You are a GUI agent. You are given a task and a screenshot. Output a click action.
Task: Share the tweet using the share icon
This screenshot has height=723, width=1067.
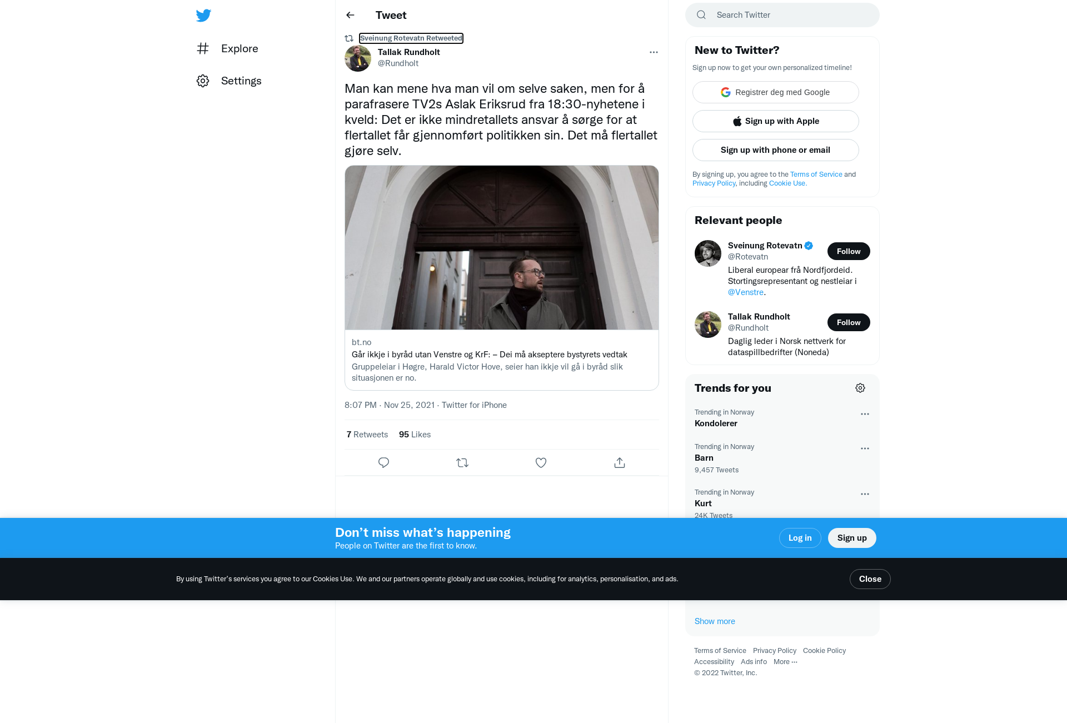tap(620, 462)
